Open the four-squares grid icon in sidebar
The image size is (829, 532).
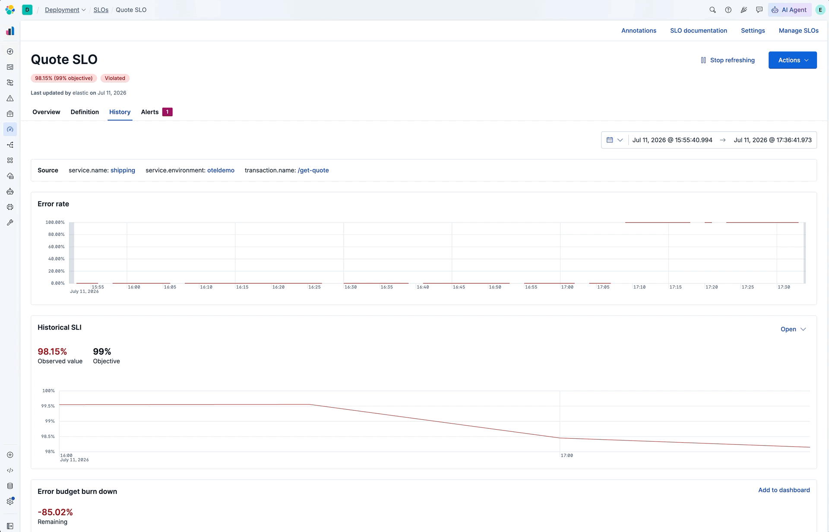click(10, 160)
